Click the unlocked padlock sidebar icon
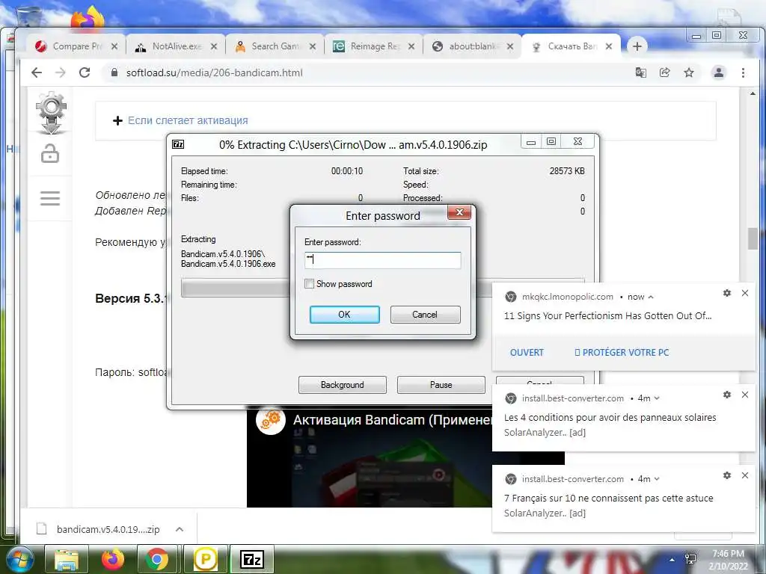Viewport: 766px width, 574px height. [x=50, y=154]
